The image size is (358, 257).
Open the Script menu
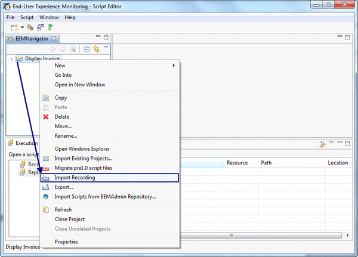27,17
